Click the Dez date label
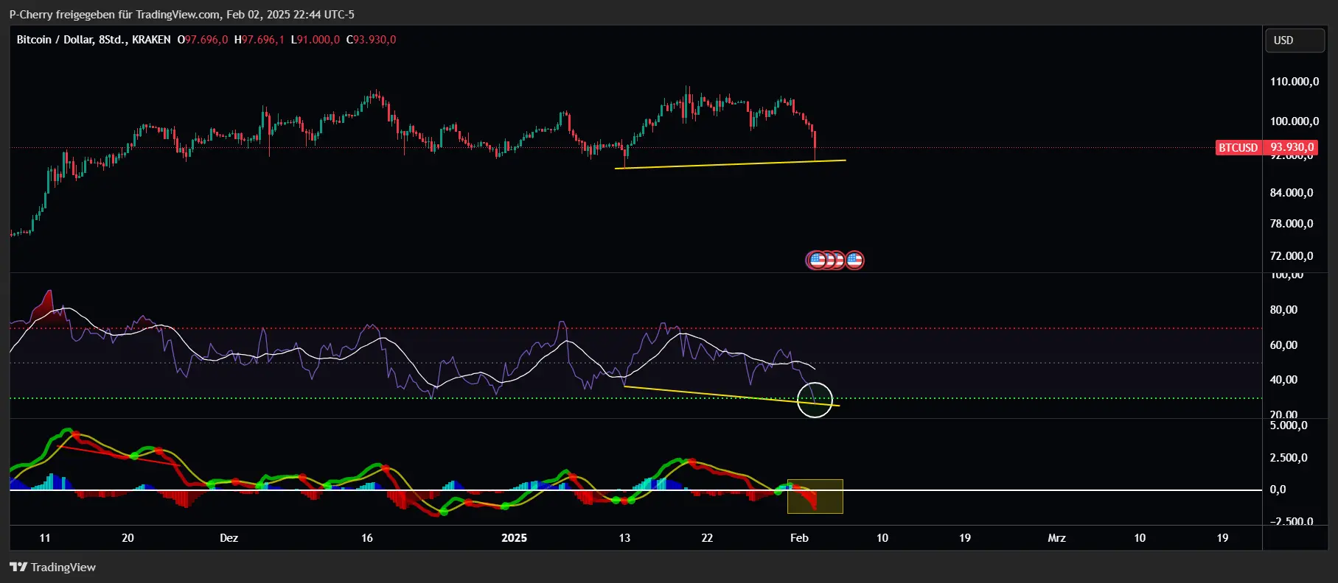The image size is (1338, 583). pos(229,538)
